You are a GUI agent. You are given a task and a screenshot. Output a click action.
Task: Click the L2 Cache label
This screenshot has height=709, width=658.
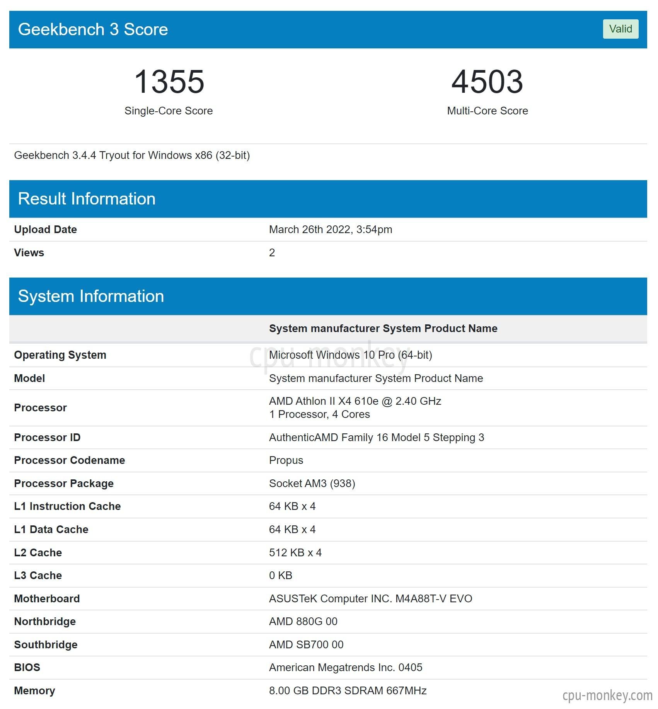(x=38, y=553)
